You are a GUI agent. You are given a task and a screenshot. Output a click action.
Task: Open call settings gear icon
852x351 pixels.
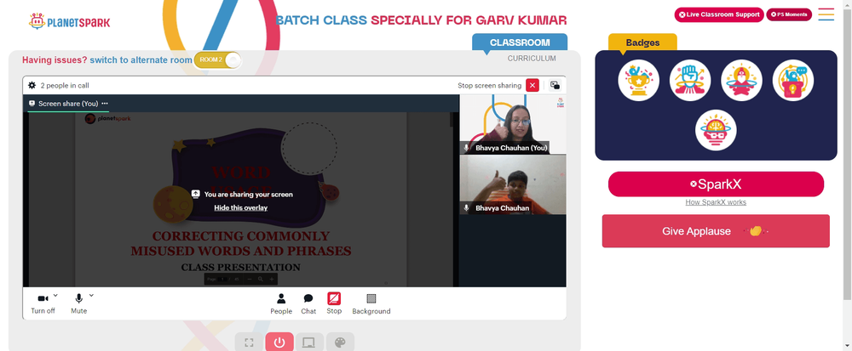(x=32, y=85)
